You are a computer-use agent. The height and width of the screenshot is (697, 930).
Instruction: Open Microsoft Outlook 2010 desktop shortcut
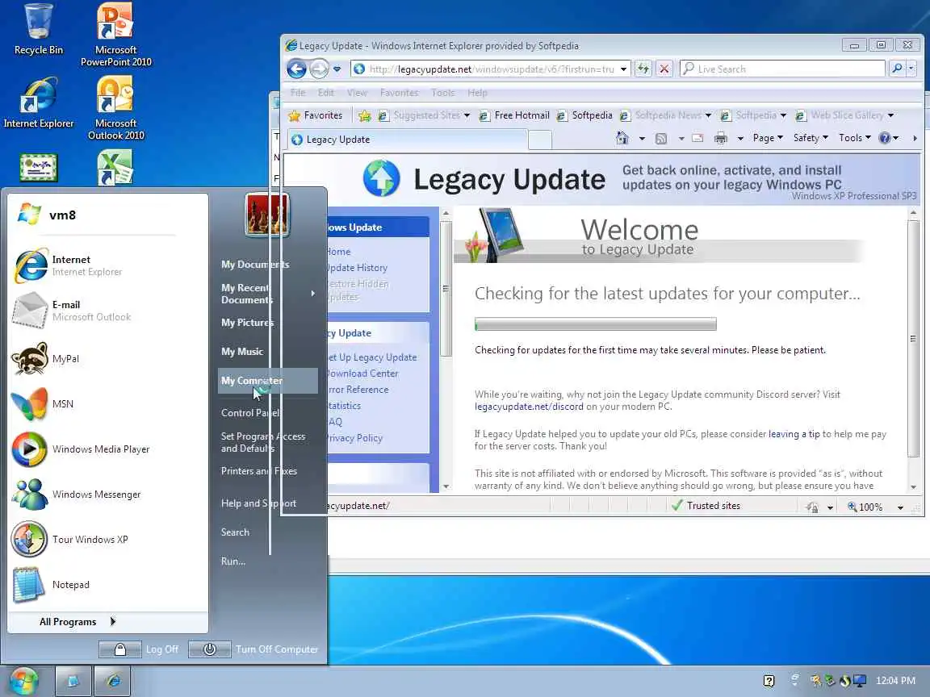click(115, 108)
